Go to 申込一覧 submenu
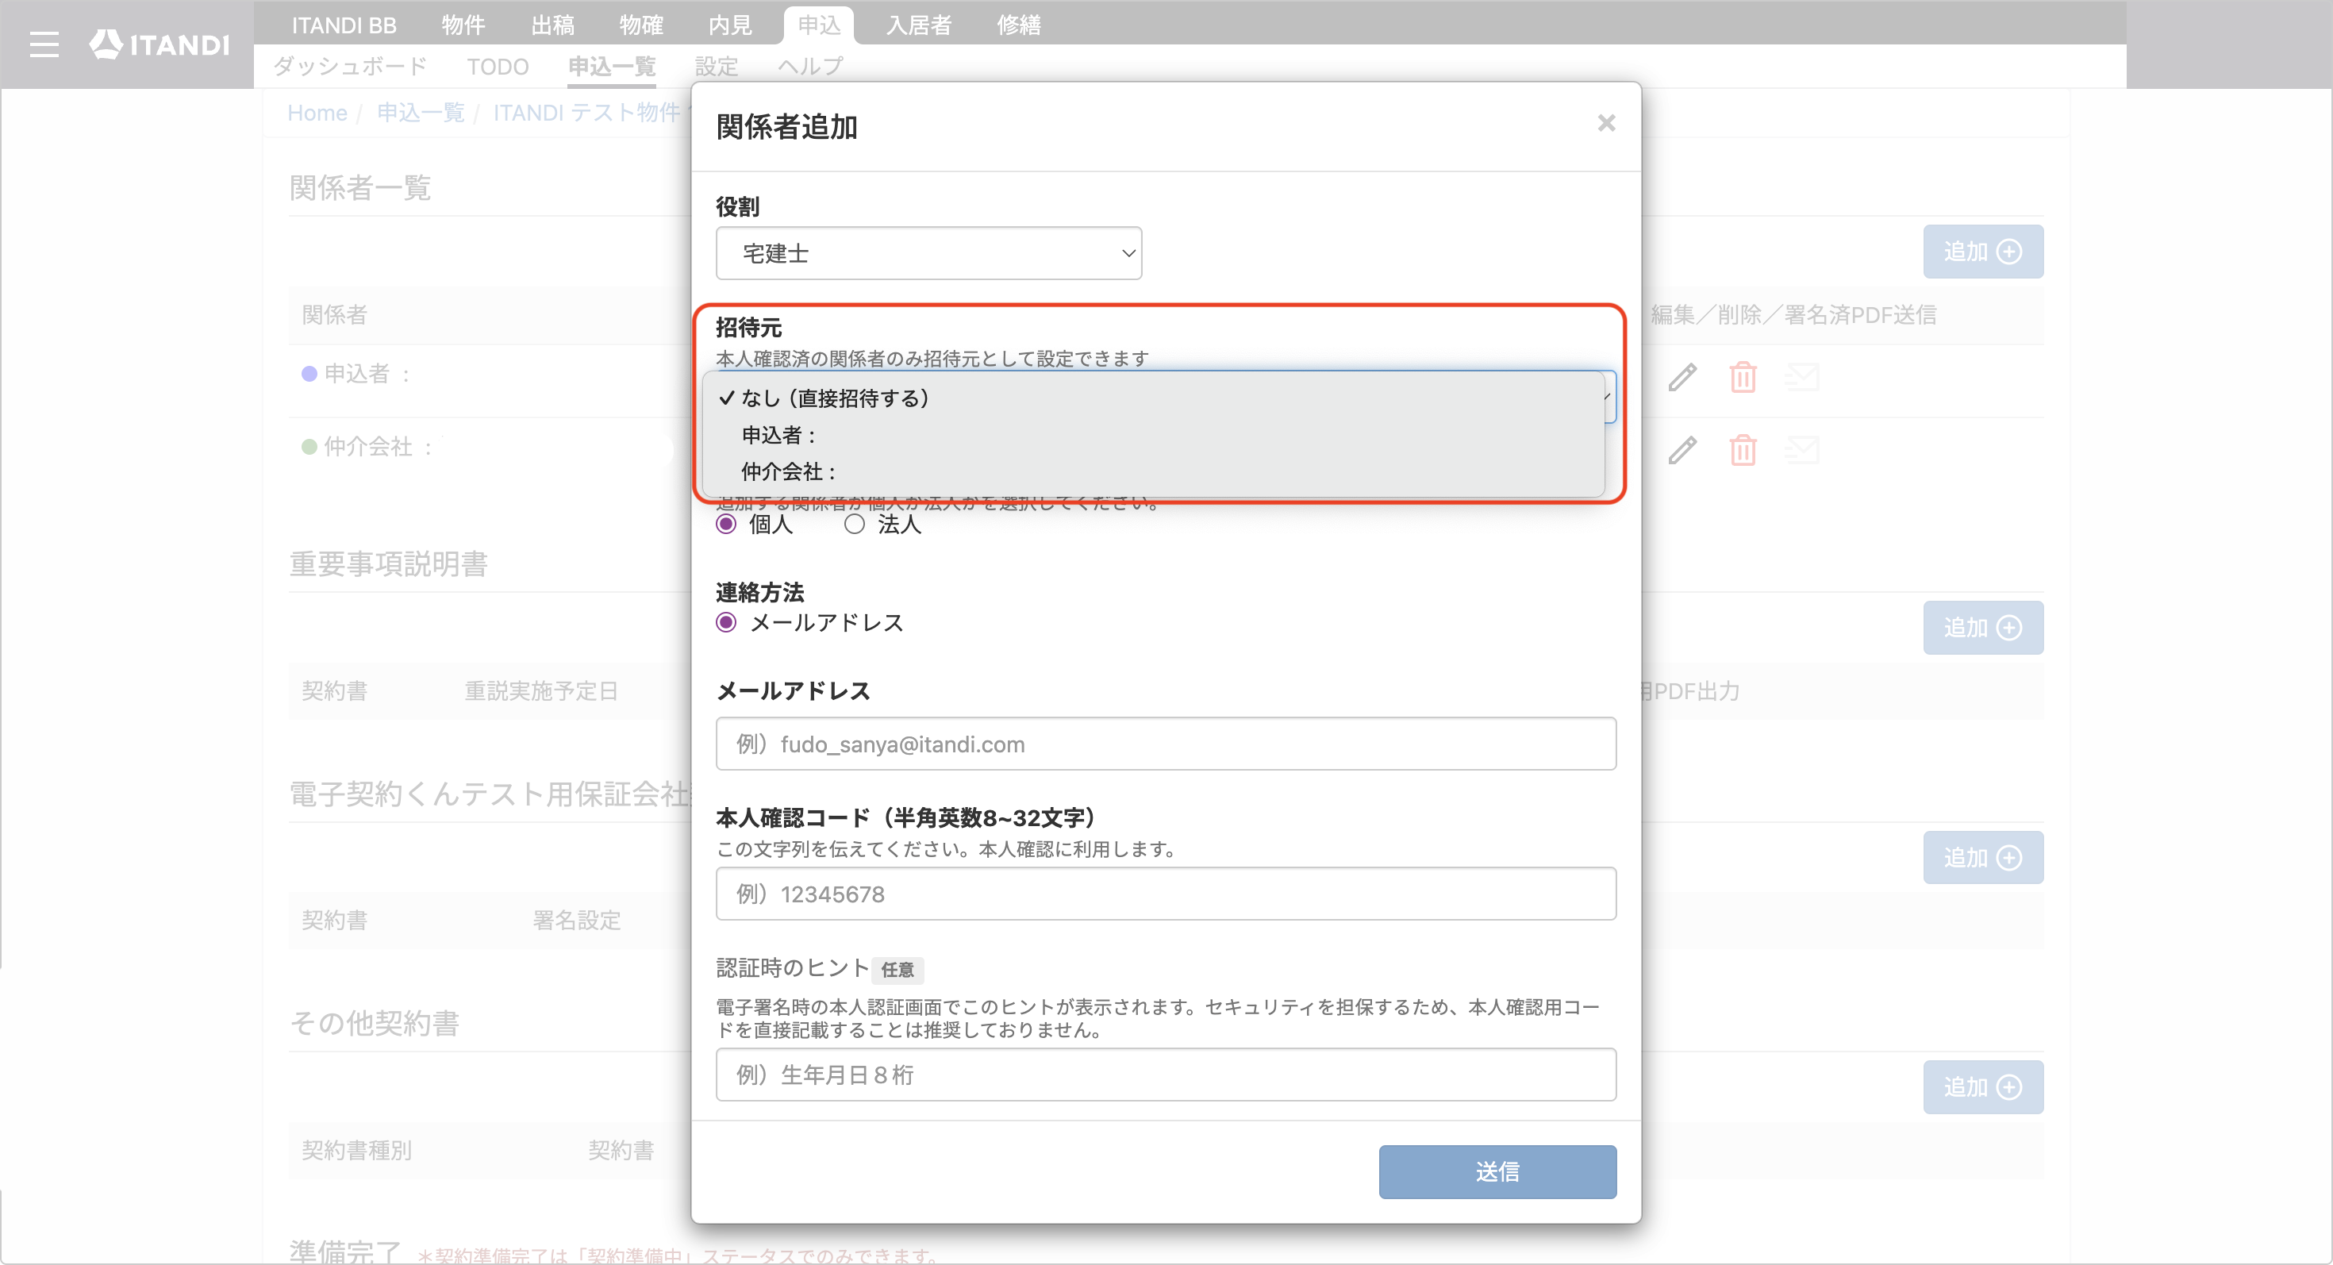This screenshot has width=2333, height=1265. (x=611, y=66)
